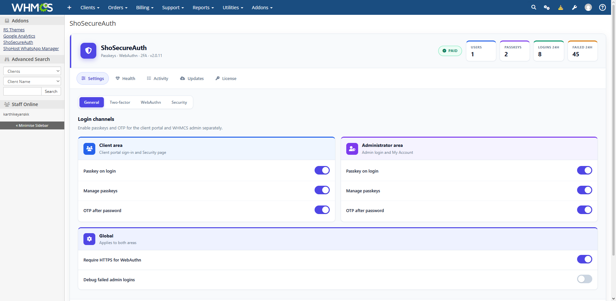Open the Client Name field dropdown

tap(32, 81)
